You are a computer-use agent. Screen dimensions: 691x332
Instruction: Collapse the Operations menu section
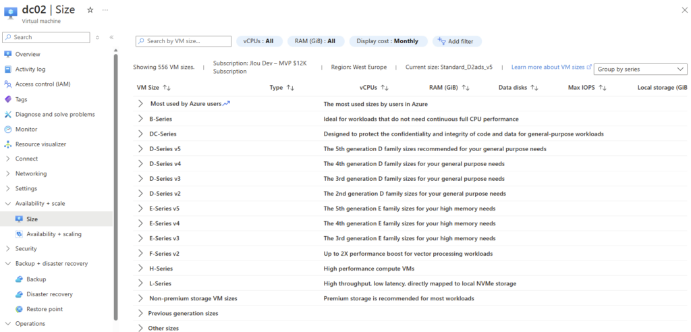point(7,324)
